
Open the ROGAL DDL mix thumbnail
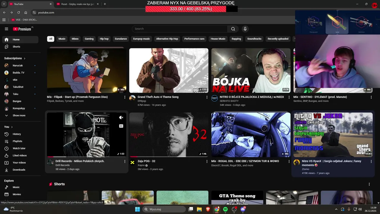(x=251, y=135)
